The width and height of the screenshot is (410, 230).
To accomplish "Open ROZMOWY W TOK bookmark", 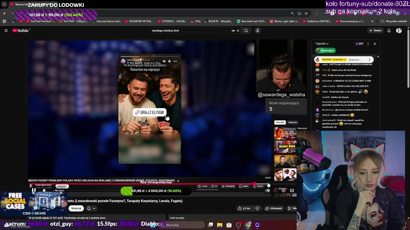I will (138, 21).
